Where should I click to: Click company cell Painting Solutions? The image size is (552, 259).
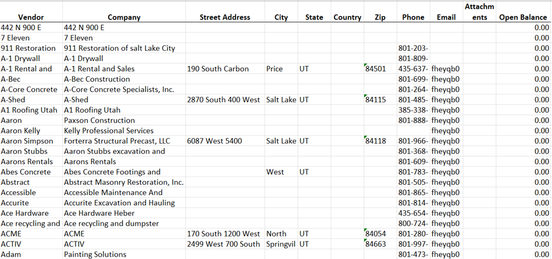124,254
